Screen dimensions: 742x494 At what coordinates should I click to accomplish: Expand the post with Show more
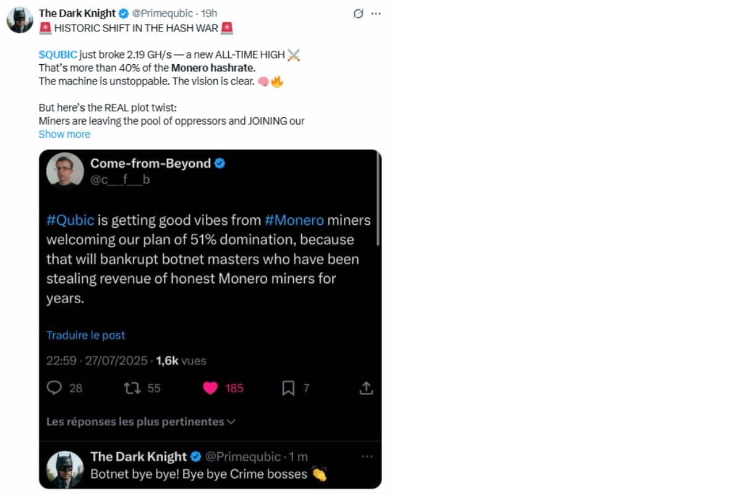click(x=64, y=134)
